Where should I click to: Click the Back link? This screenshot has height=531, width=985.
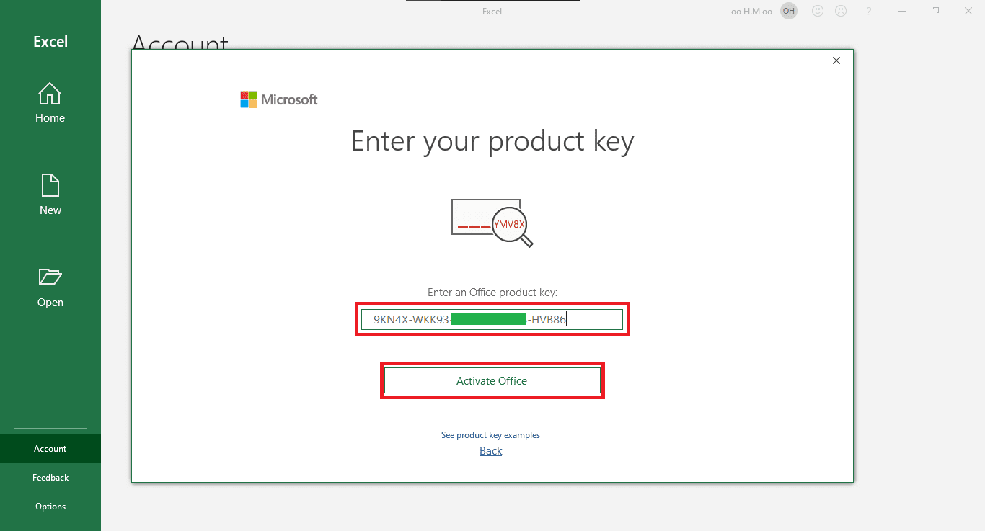tap(490, 451)
